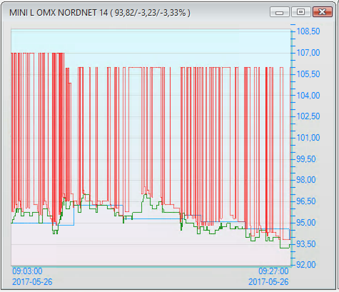Select the 102,50 price axis label
This screenshot has width=339, height=292.
pos(308,116)
